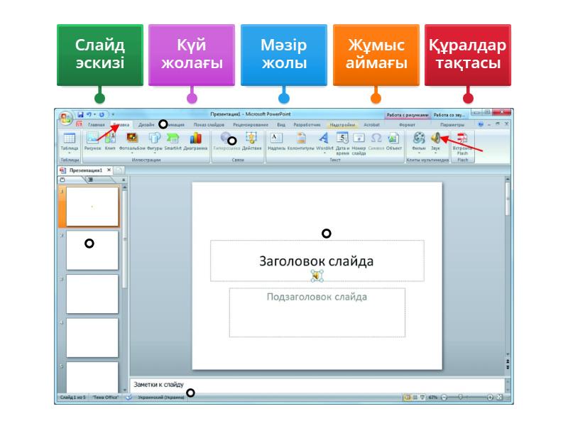Click the Фотоальбом icon
Image resolution: width=568 pixels, height=426 pixels.
(132, 141)
